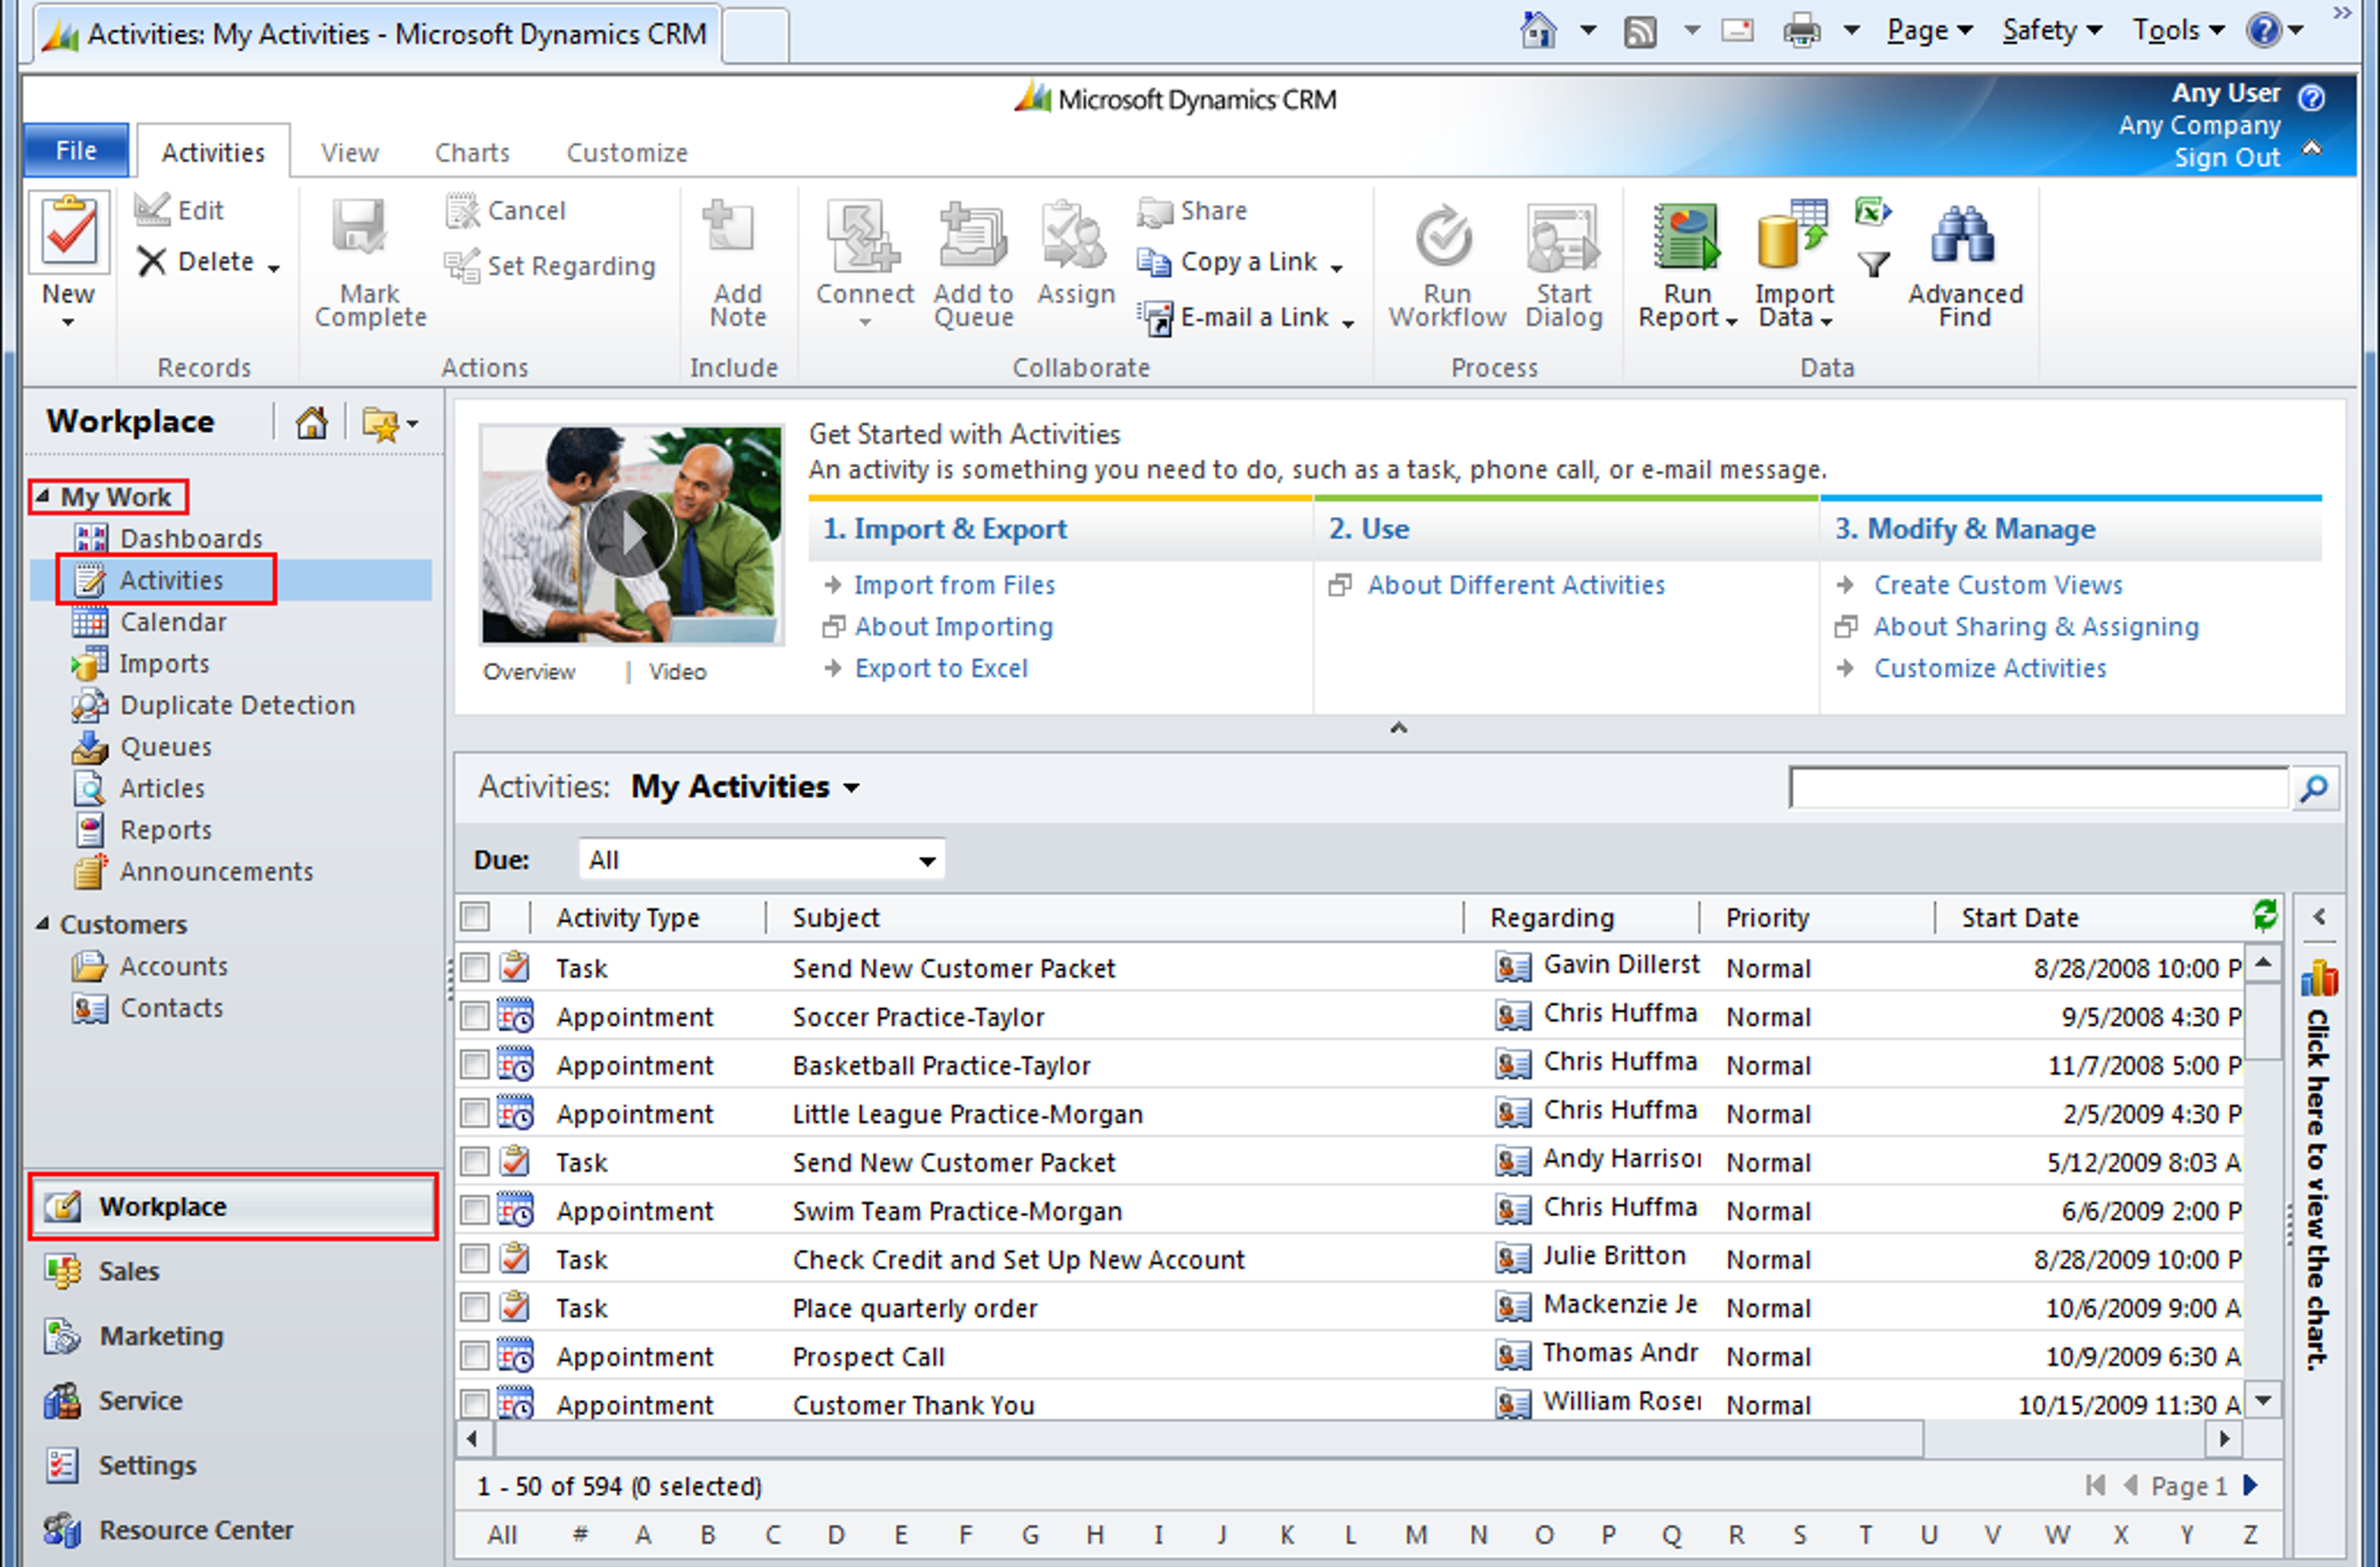Click the About Different Activities link
Viewport: 2380px width, 1567px height.
(x=1516, y=585)
